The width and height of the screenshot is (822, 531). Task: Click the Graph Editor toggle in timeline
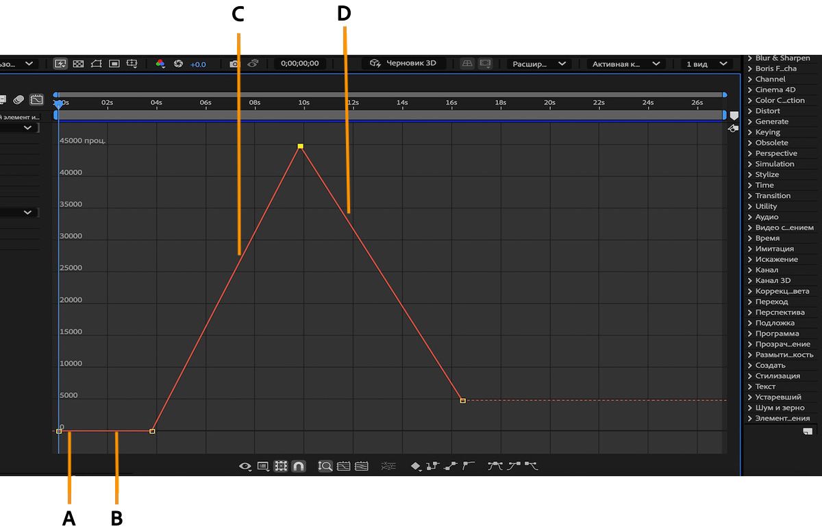36,100
